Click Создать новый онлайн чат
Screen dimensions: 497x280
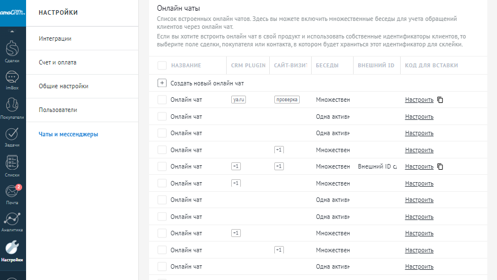coord(207,83)
